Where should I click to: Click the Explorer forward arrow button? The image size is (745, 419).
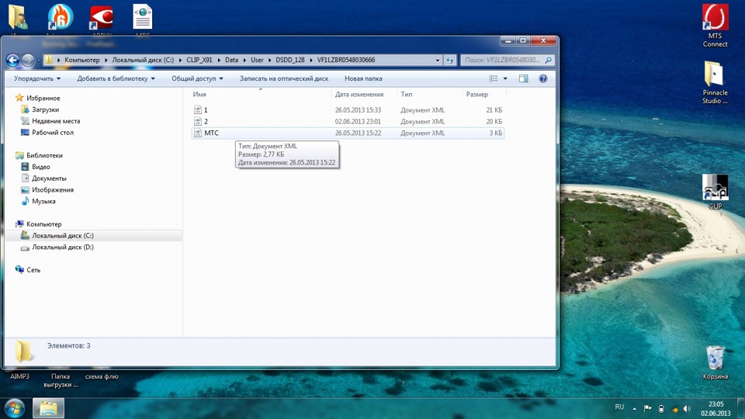click(x=28, y=60)
